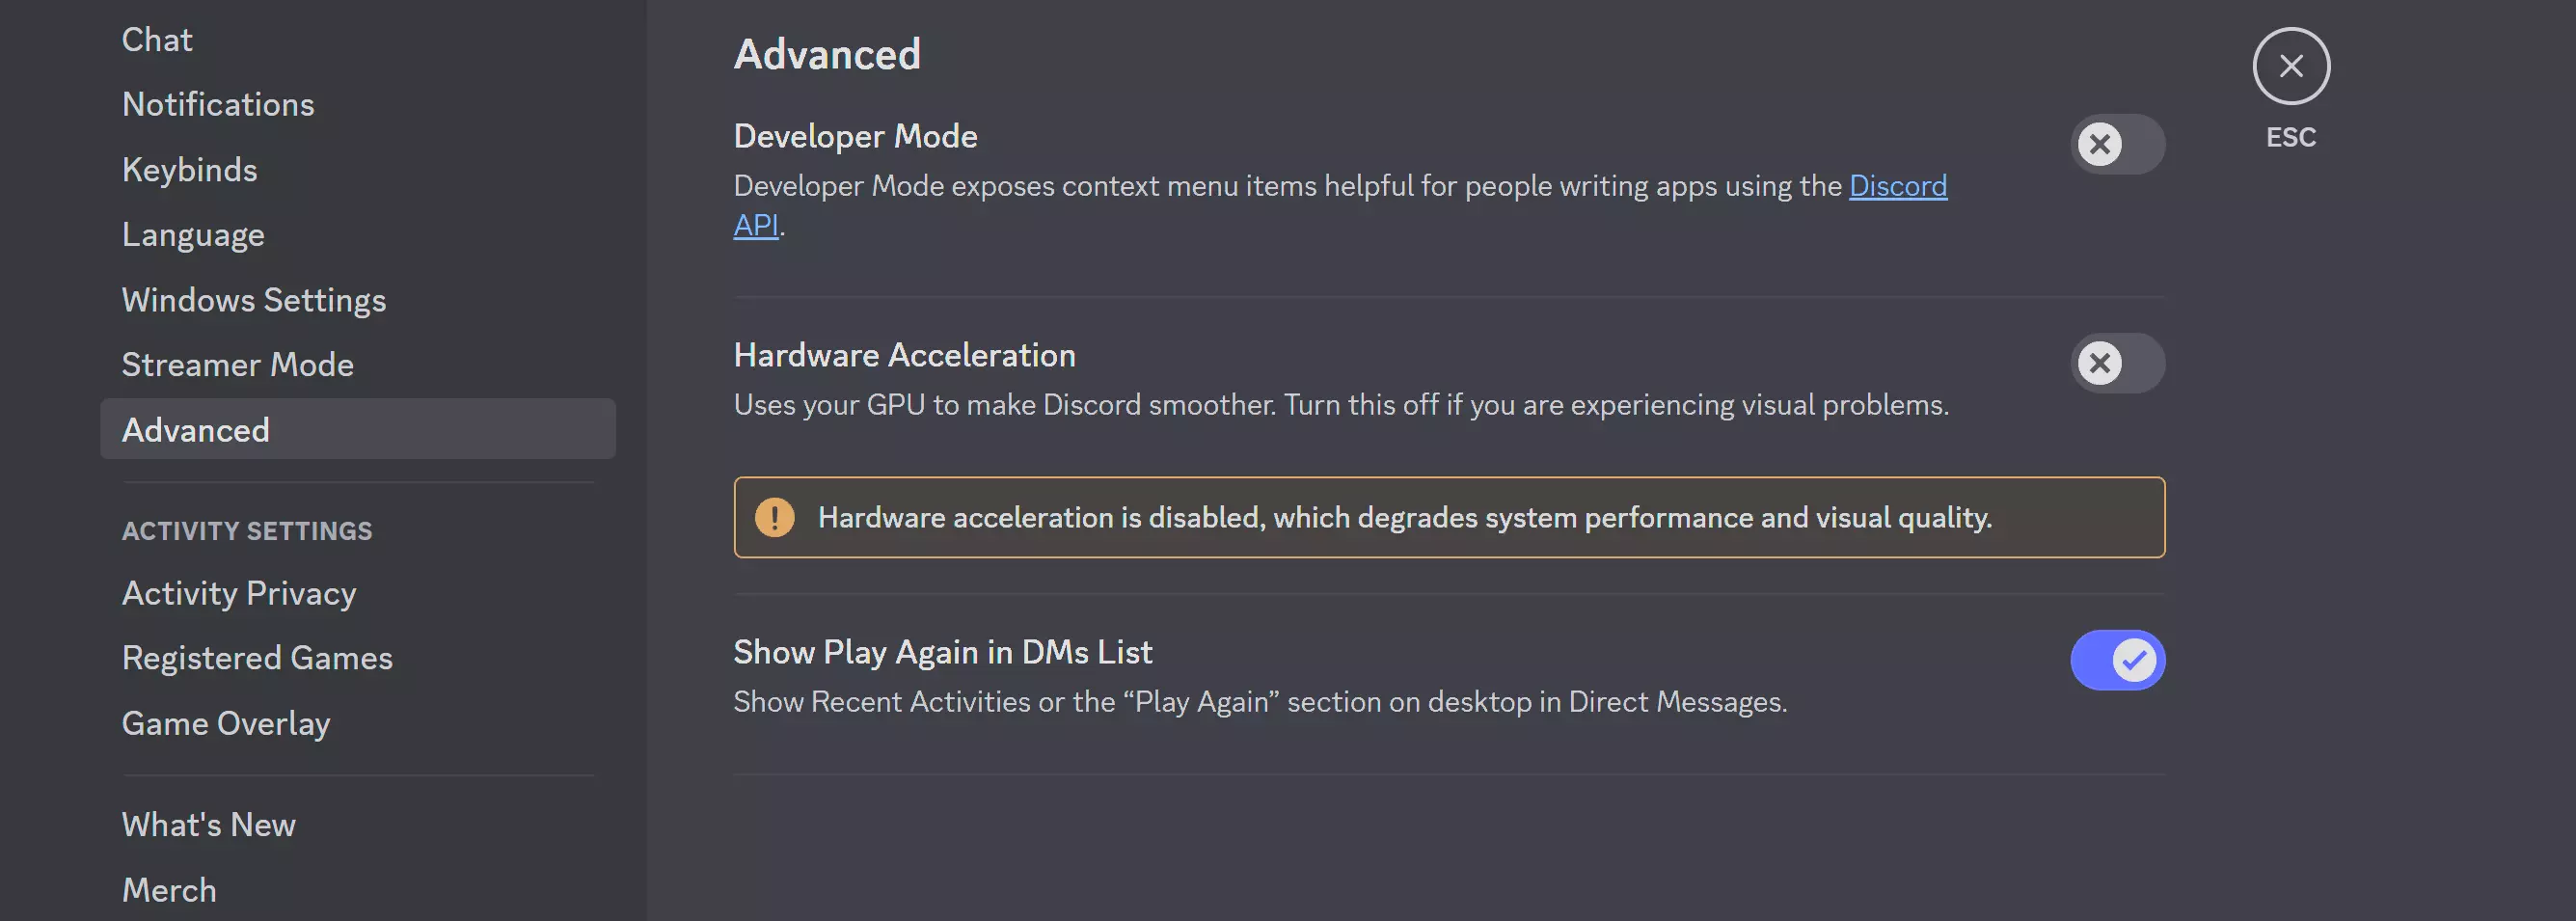Screen dimensions: 2576x921
Task: Open Game Overlay settings
Action: 226,723
